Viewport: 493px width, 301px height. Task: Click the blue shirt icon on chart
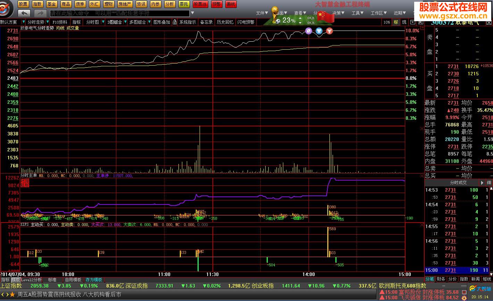[319, 31]
